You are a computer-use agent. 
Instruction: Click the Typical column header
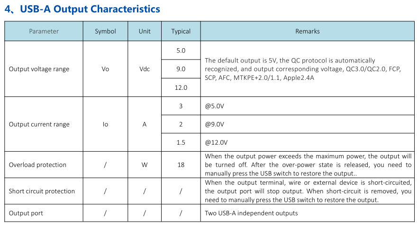coord(181,31)
